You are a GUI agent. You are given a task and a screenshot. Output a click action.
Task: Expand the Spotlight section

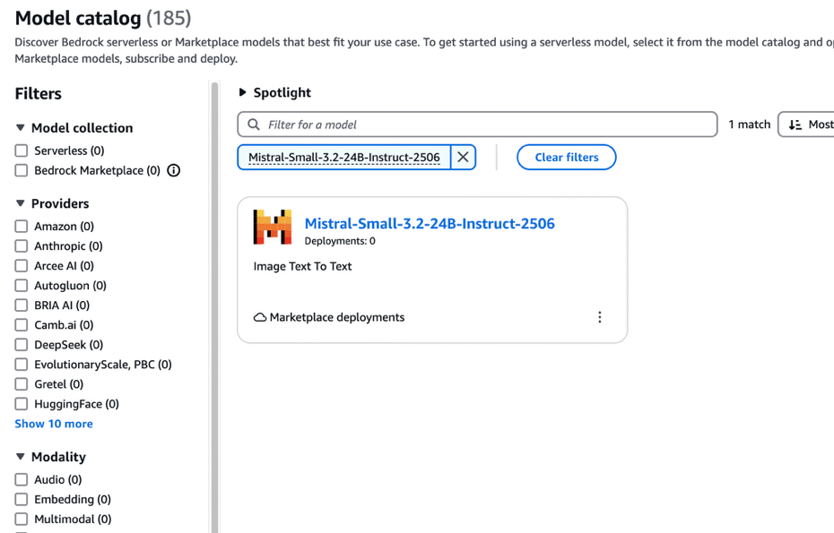(242, 92)
